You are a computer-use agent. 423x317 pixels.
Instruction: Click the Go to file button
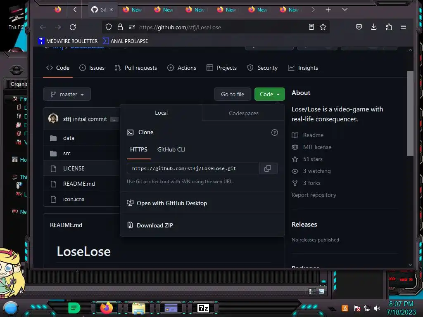pyautogui.click(x=233, y=95)
